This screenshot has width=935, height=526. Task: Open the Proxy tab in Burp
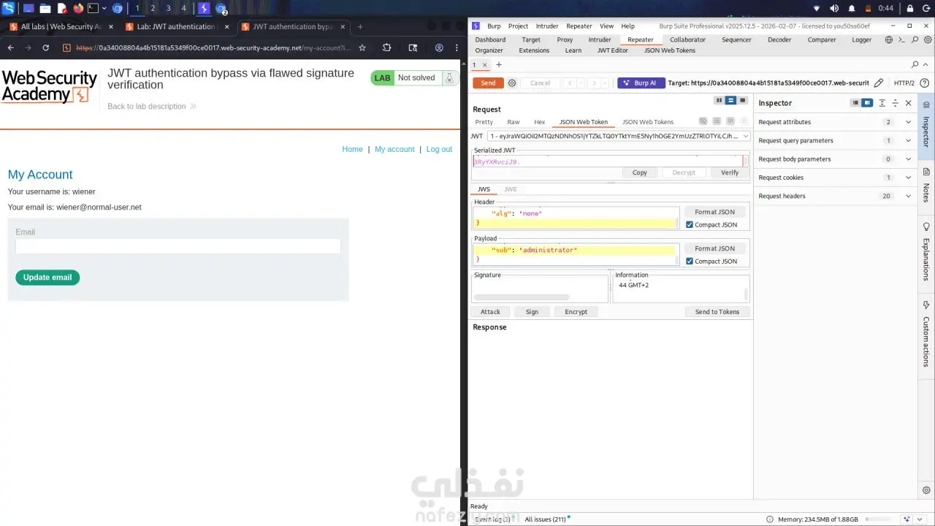pyautogui.click(x=565, y=39)
